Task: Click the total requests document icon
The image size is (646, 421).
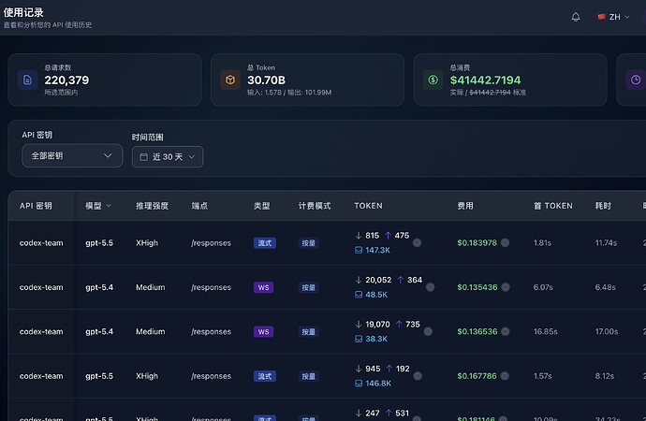Action: pyautogui.click(x=27, y=80)
